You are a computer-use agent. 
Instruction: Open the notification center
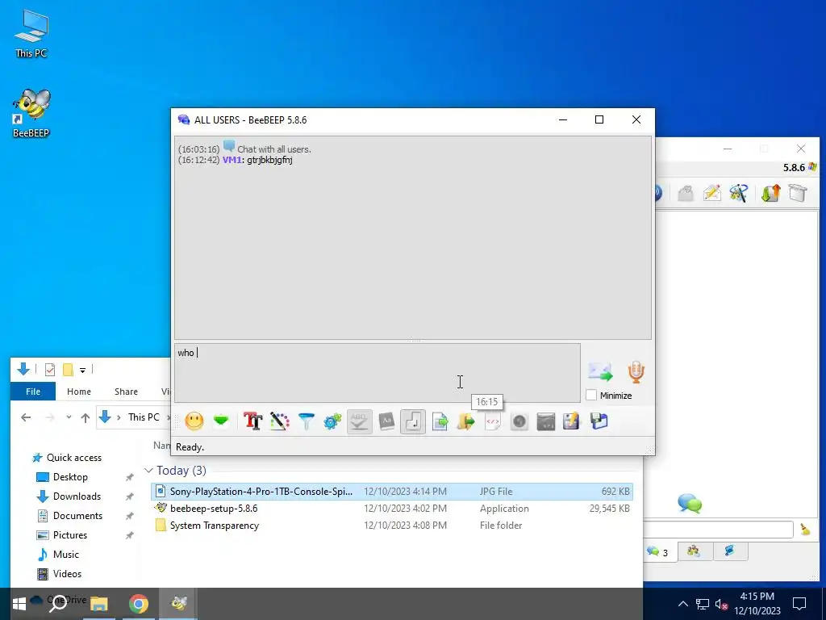tap(799, 604)
